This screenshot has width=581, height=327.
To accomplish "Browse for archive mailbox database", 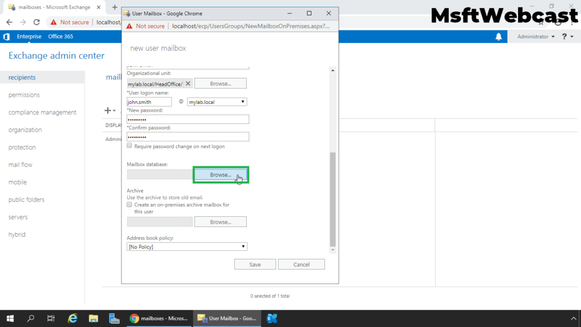I will (221, 222).
